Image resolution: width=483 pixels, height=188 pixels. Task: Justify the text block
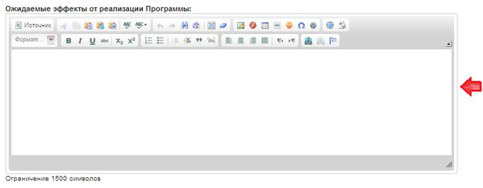coord(265,41)
